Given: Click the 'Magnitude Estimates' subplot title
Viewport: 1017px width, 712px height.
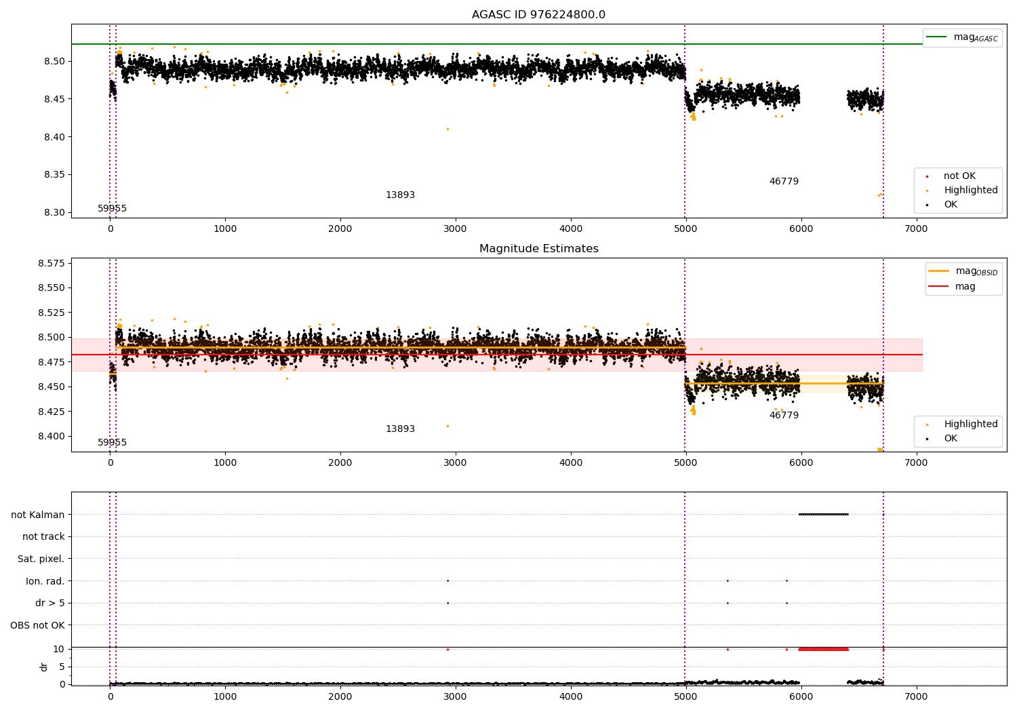Looking at the screenshot, I should click(x=538, y=249).
